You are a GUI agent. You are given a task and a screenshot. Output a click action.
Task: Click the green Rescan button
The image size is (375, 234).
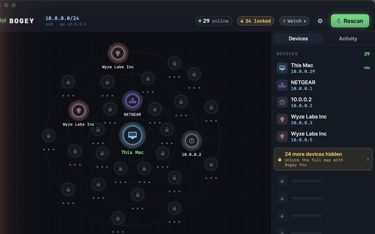pyautogui.click(x=350, y=21)
